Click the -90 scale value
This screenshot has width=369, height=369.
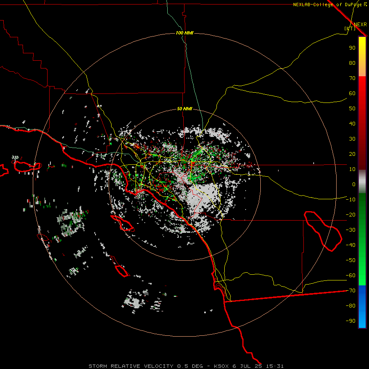point(351,321)
